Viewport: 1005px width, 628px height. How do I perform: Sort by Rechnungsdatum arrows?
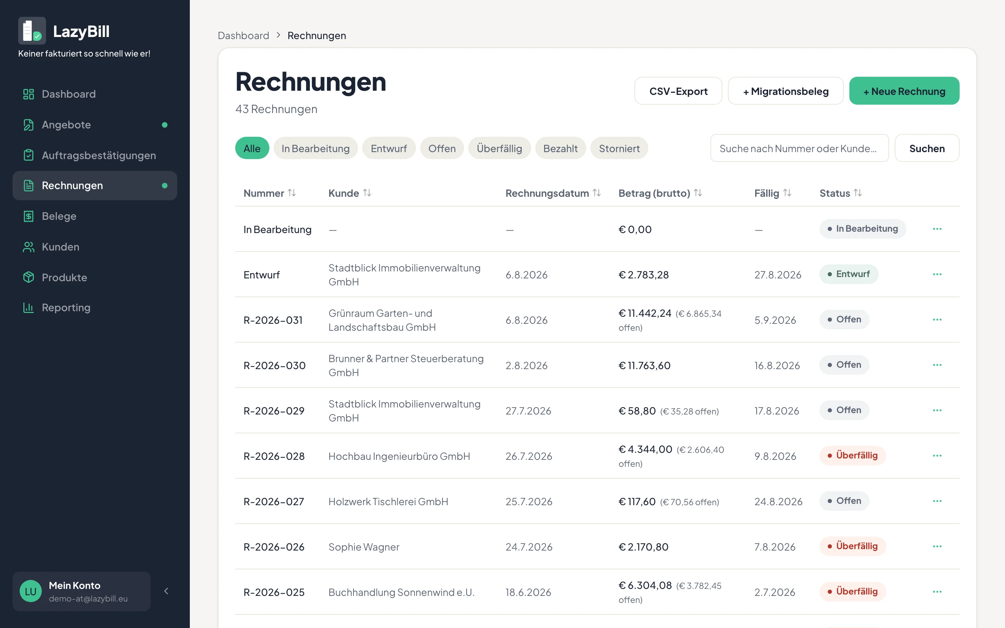pos(597,193)
